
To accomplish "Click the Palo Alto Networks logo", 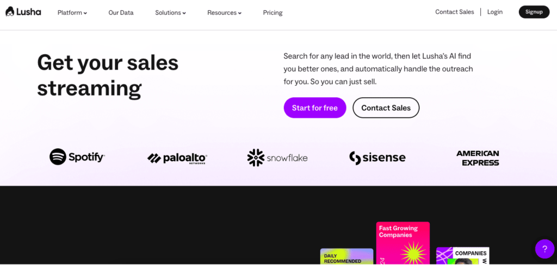I will point(177,158).
